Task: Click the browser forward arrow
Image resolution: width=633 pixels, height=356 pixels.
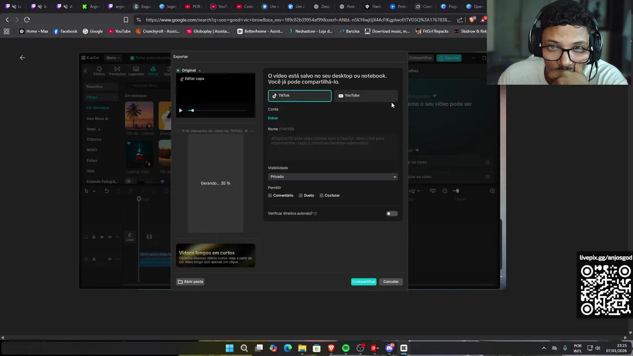Action: [16, 20]
